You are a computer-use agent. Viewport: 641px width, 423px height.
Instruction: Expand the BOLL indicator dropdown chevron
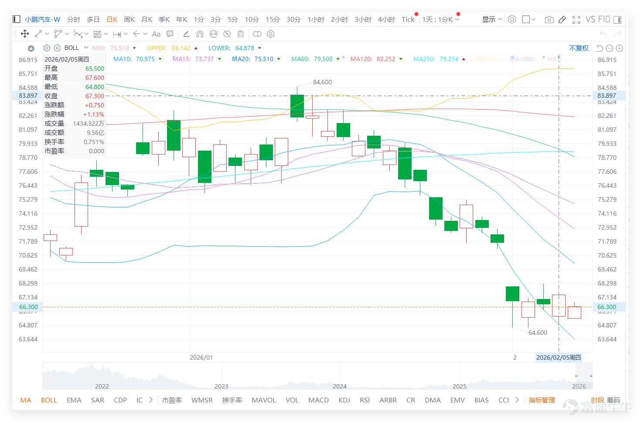click(x=86, y=48)
